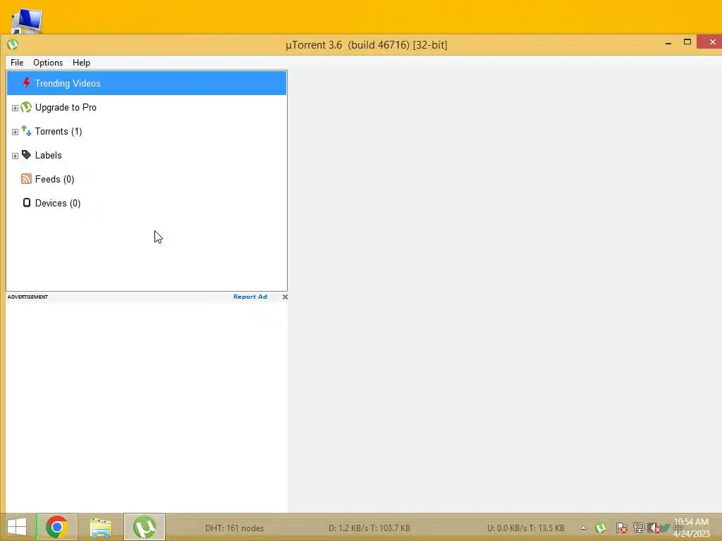The image size is (722, 541).
Task: Minimize the µTorrent window
Action: click(668, 43)
